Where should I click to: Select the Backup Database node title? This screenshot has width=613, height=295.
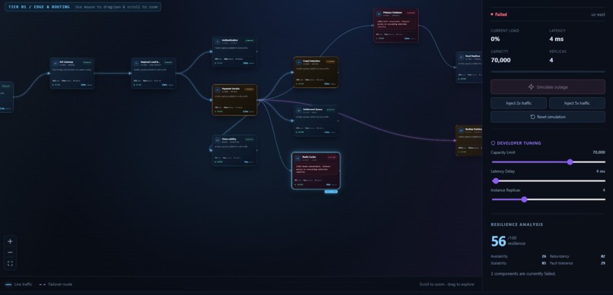tap(473, 129)
